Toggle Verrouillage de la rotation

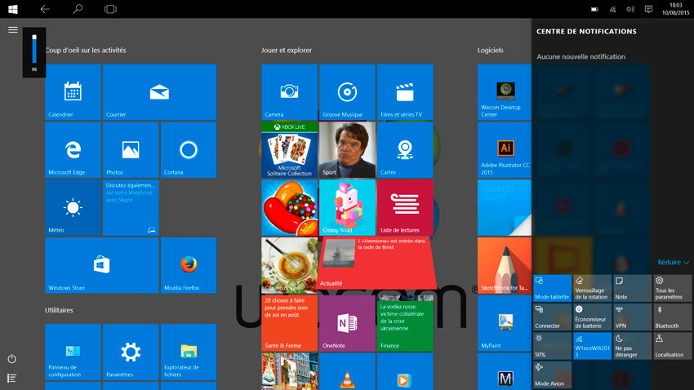[592, 288]
